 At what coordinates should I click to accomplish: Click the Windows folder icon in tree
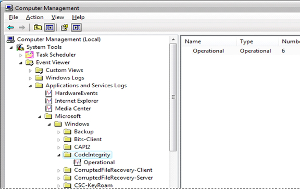58,124
